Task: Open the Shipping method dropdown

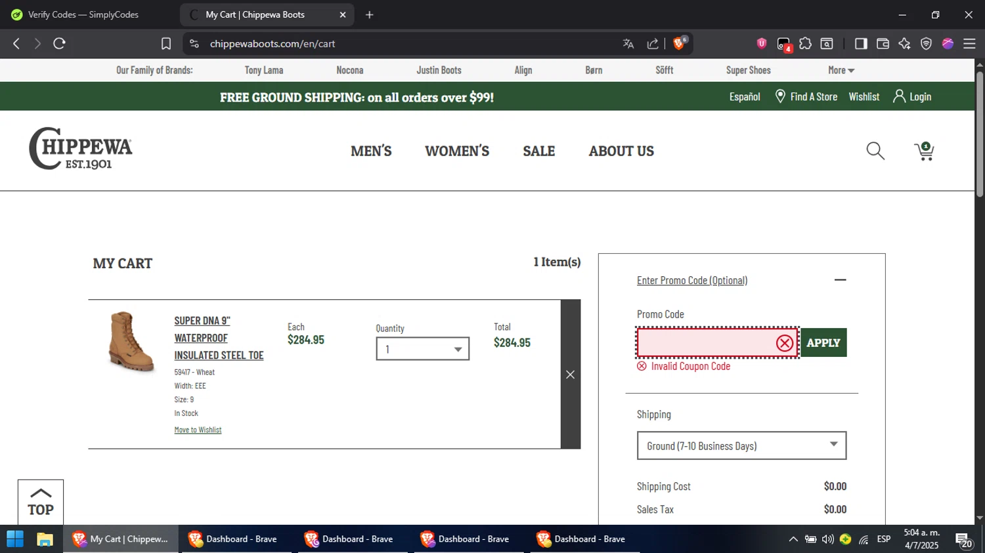Action: point(741,446)
